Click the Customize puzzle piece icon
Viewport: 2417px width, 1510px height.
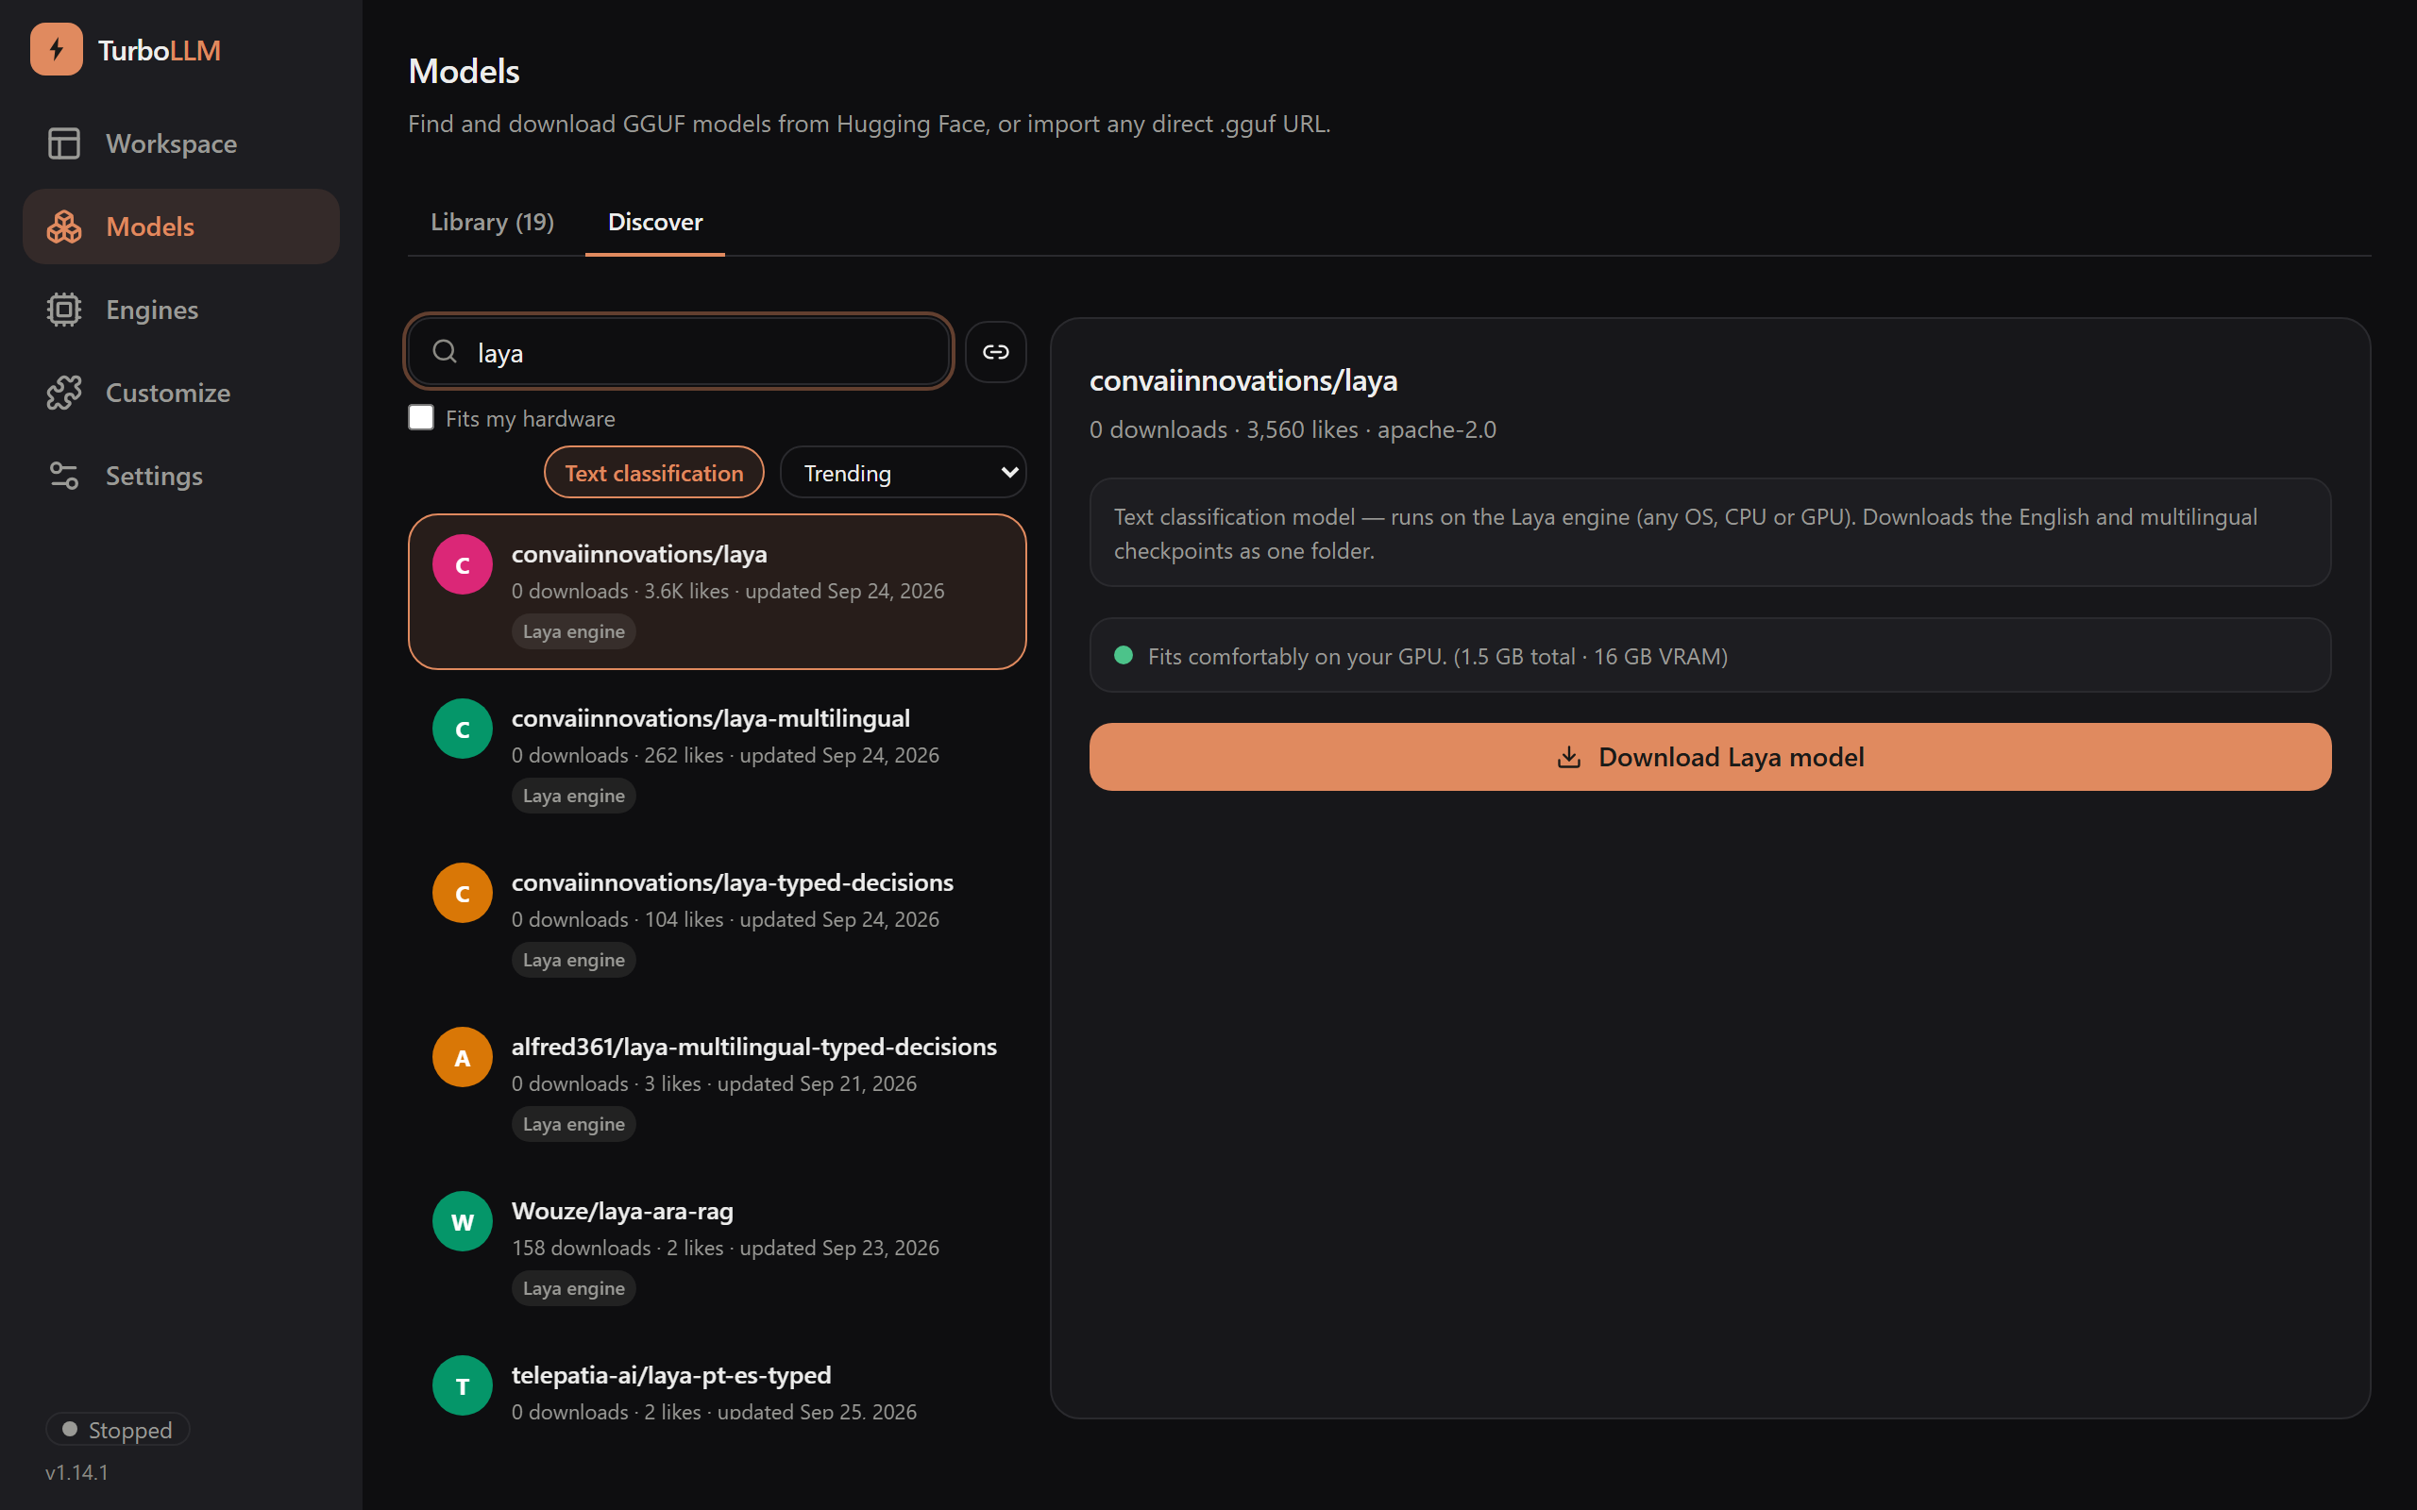pos(64,393)
